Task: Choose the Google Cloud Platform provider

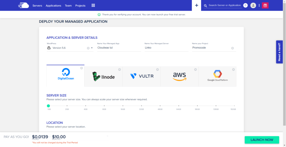Action: pos(217,77)
